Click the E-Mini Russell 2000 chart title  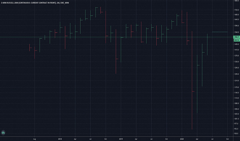[x=35, y=3]
